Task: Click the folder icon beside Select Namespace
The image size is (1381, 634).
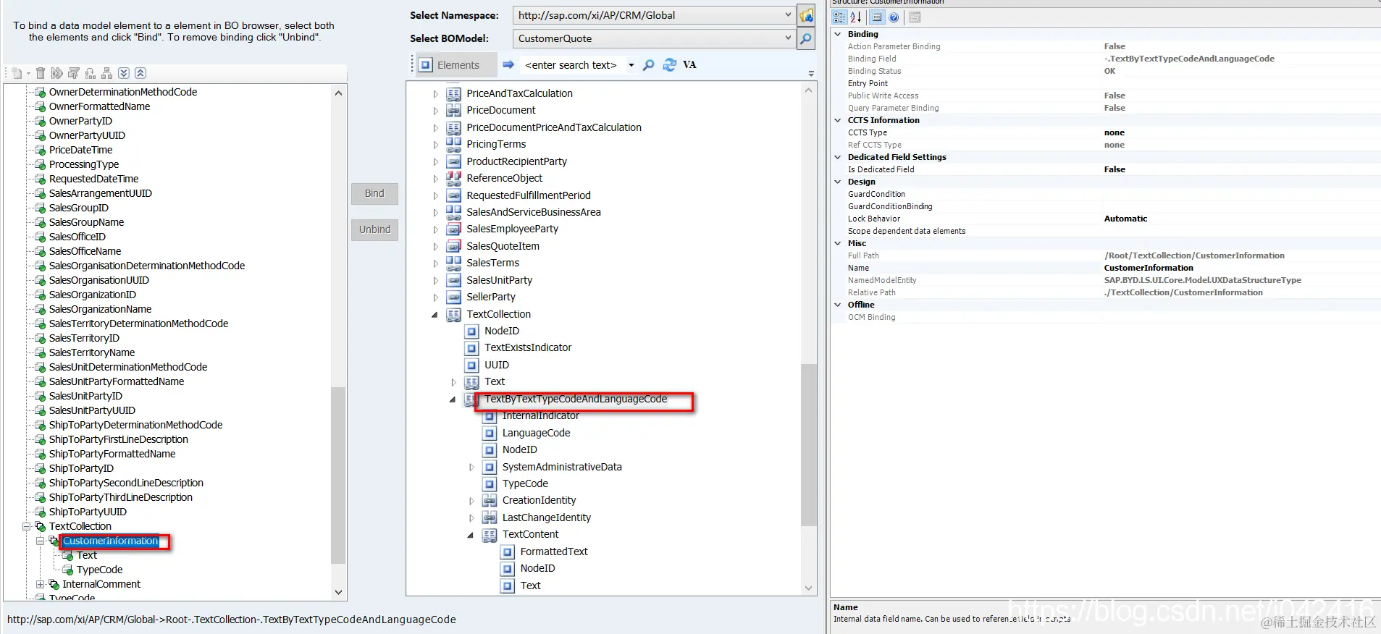Action: 806,15
